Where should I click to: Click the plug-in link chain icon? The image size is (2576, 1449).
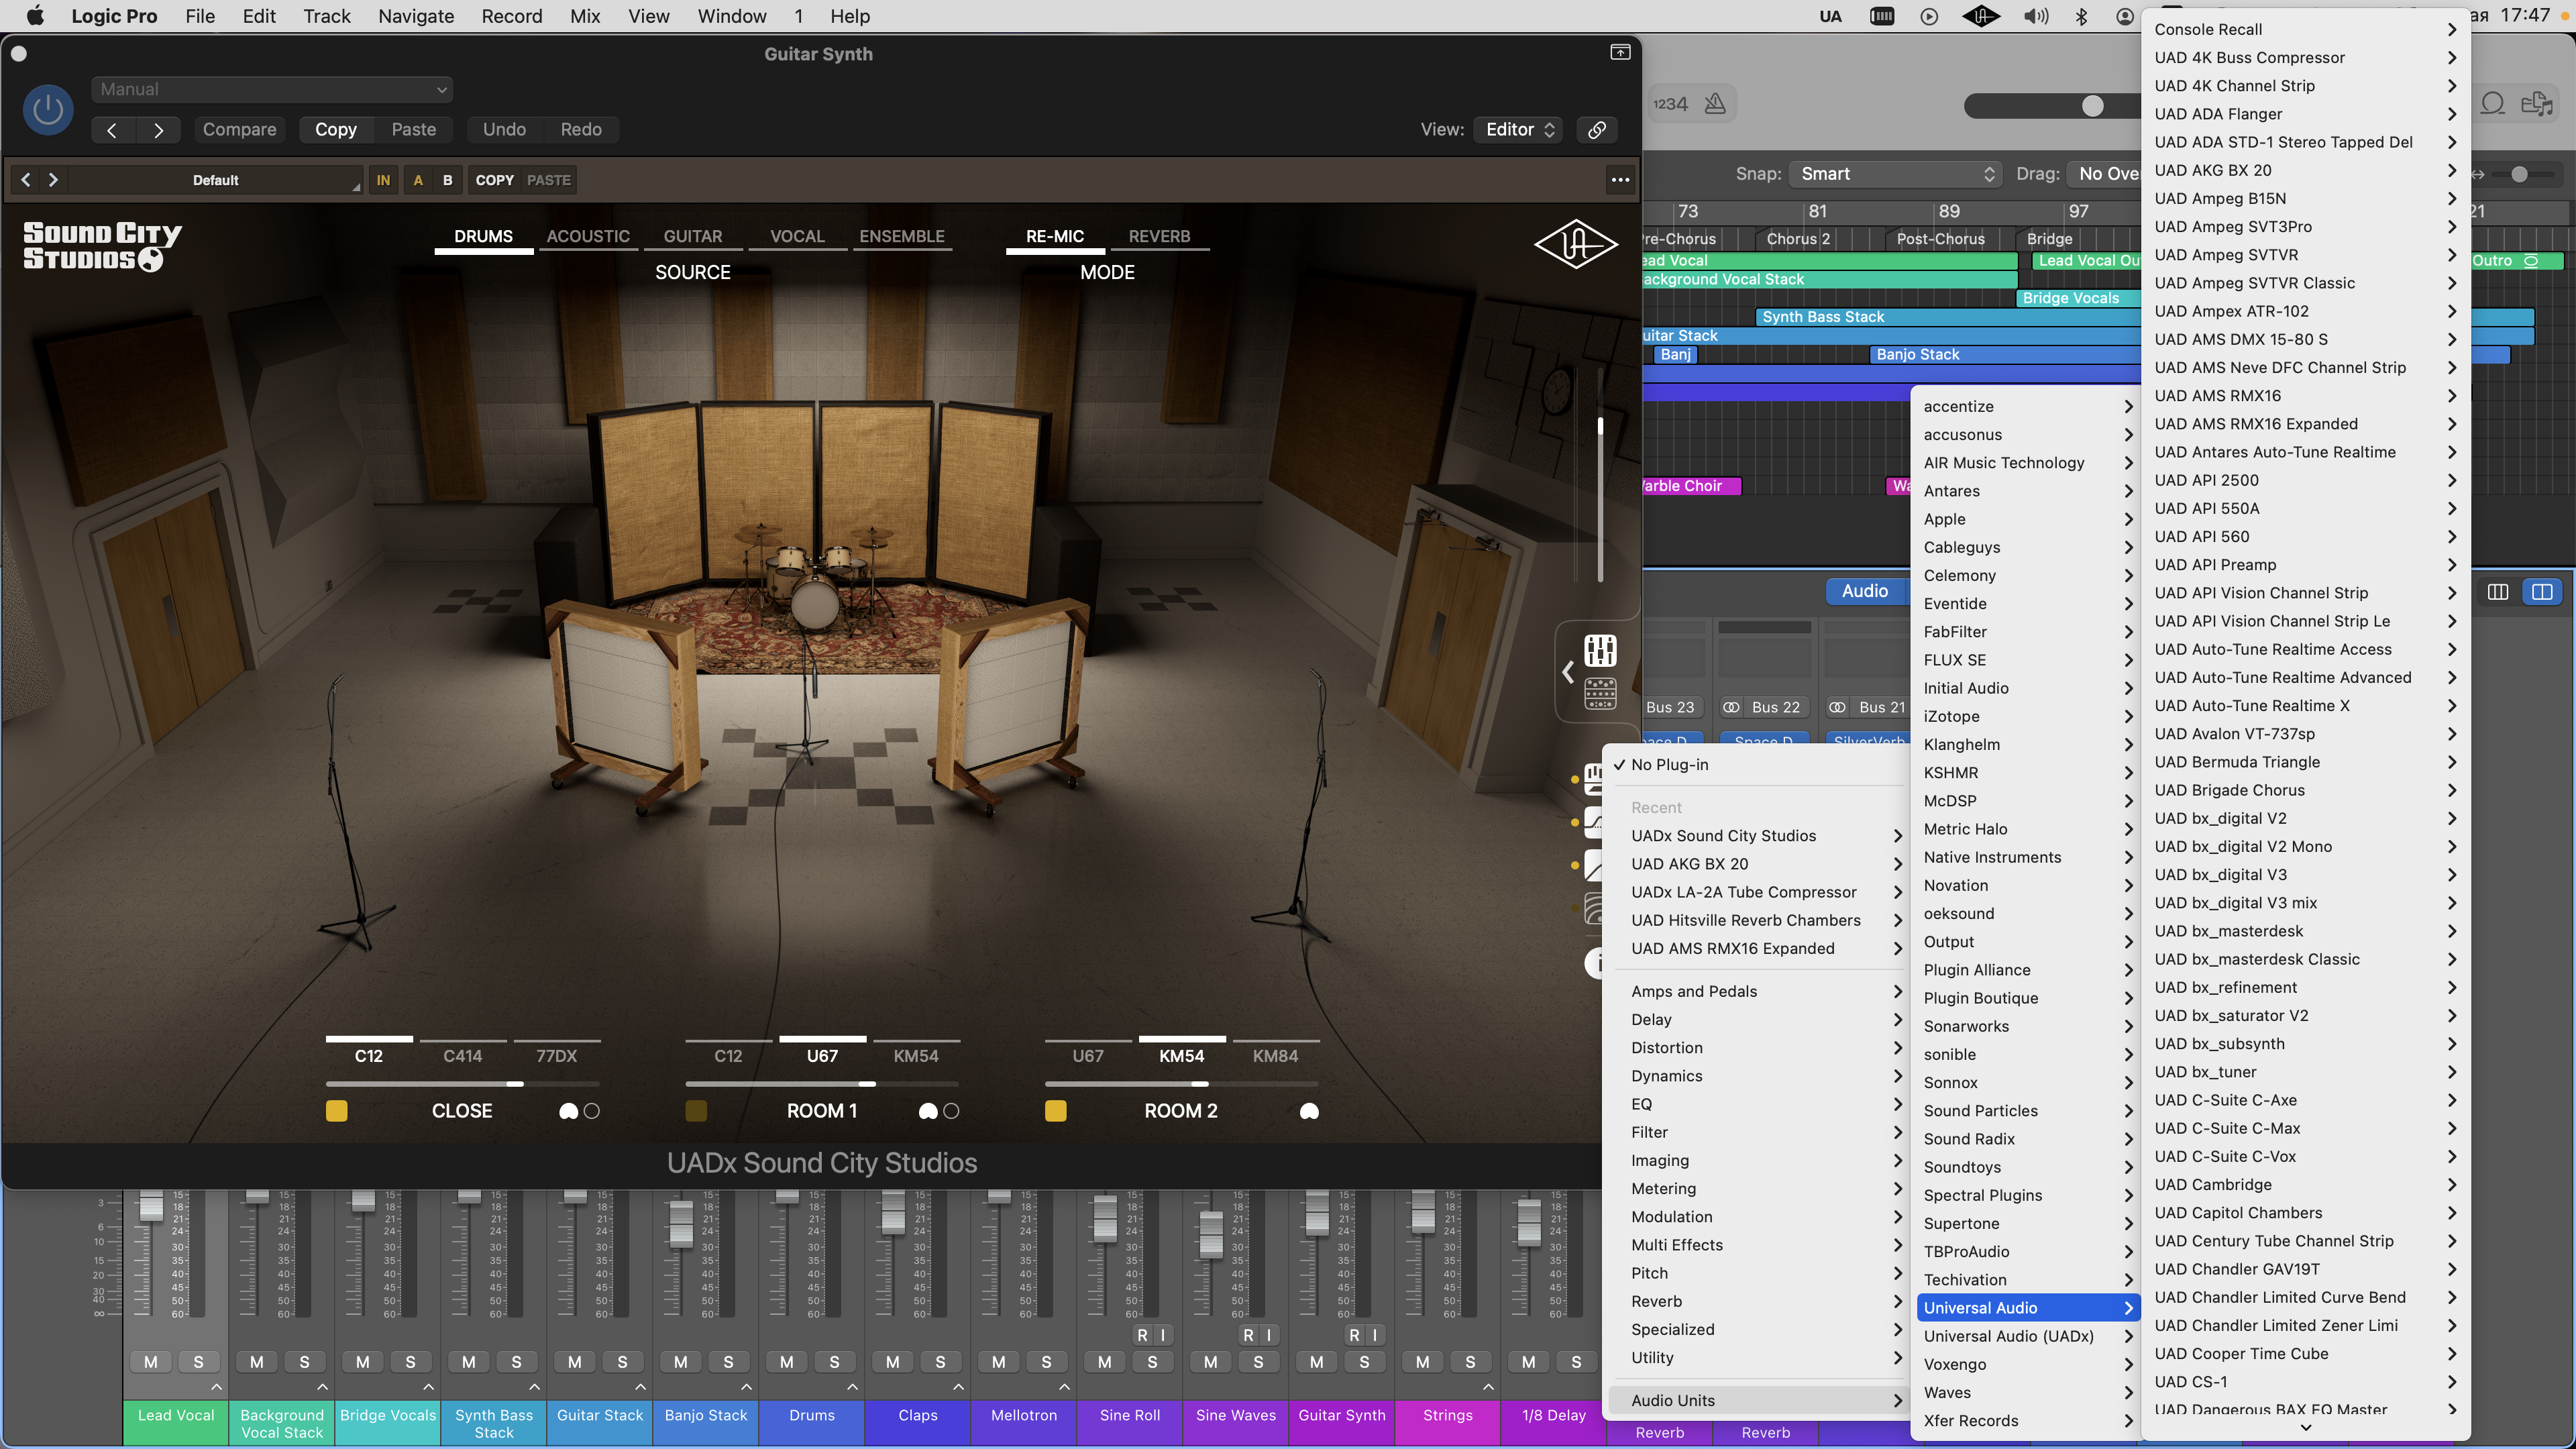[1597, 130]
